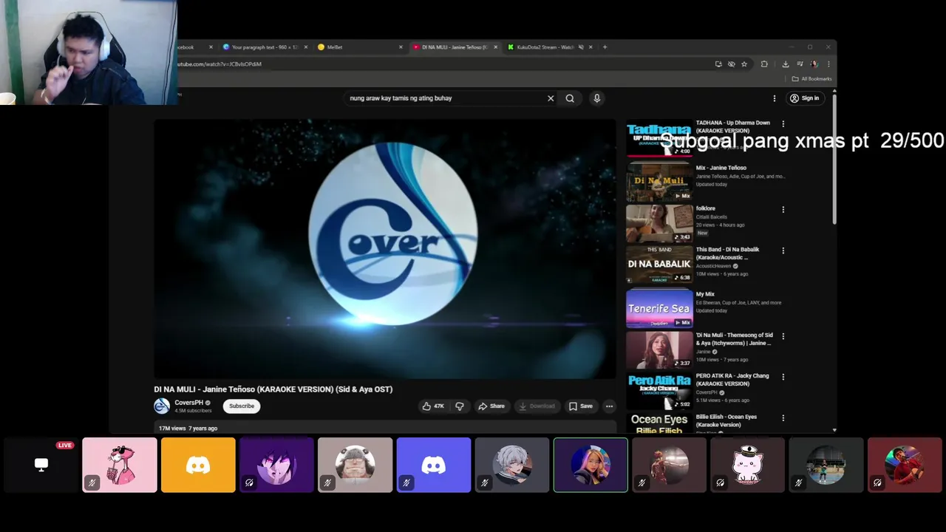Click the scrollbar down arrow at page bottom
The image size is (946, 532).
click(834, 430)
